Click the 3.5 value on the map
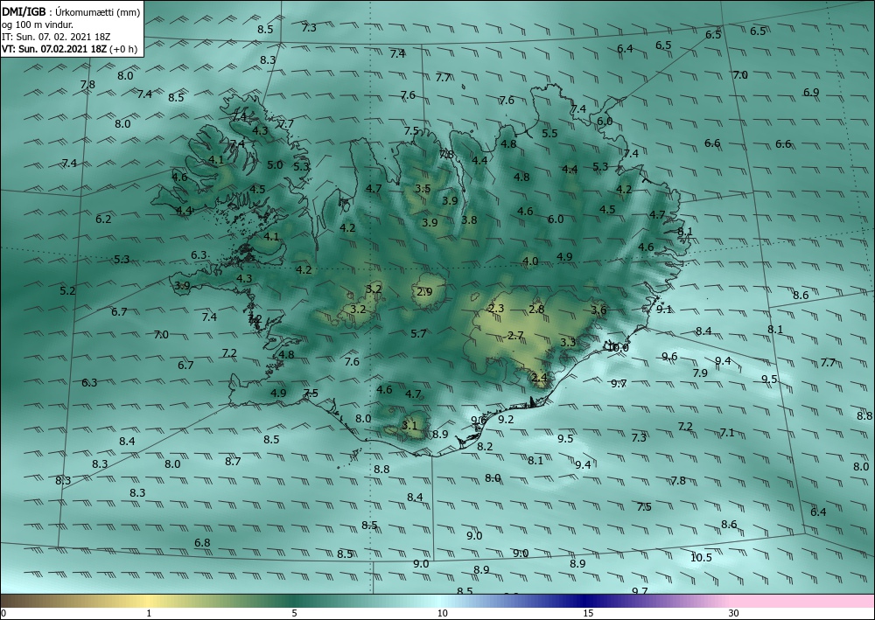This screenshot has width=875, height=620. click(x=423, y=189)
